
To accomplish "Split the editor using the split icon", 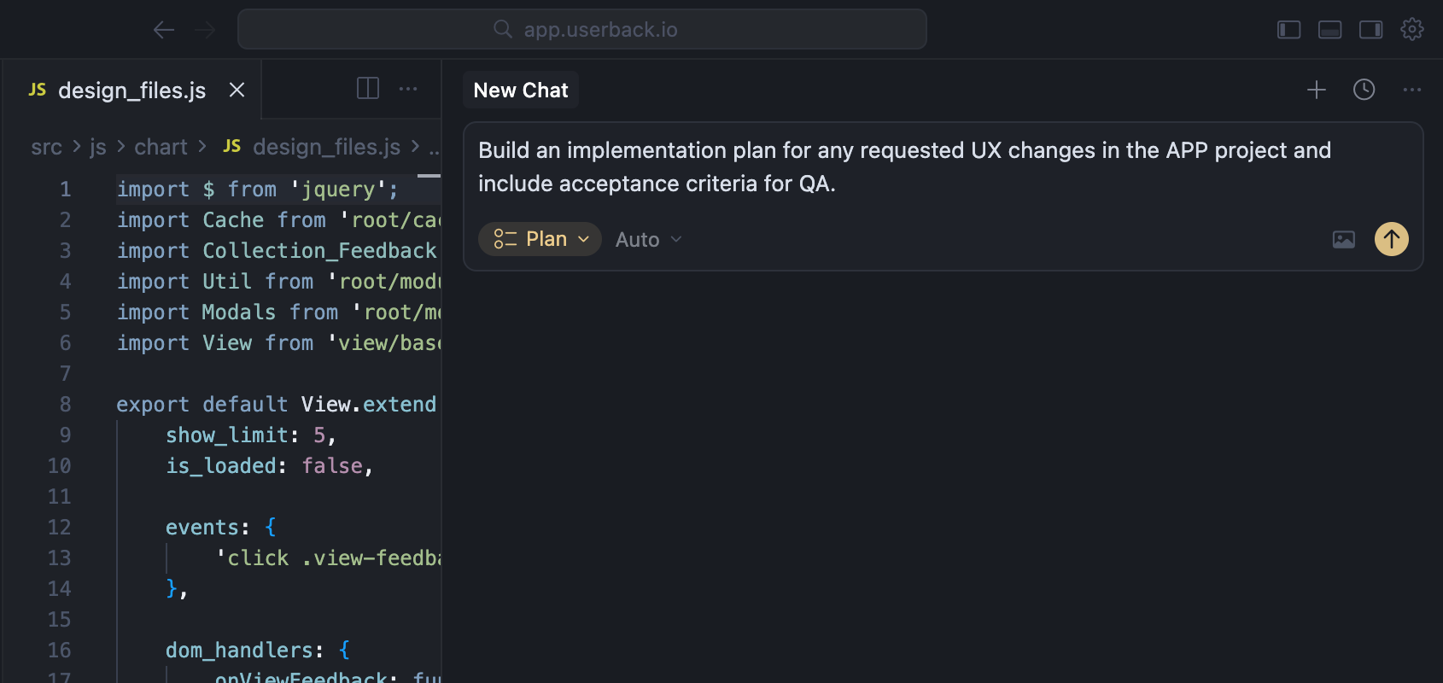I will 368,88.
